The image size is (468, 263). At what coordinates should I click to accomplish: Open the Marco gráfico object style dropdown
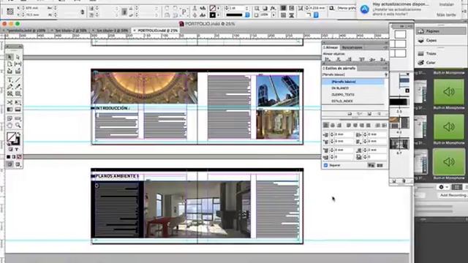[x=347, y=8]
